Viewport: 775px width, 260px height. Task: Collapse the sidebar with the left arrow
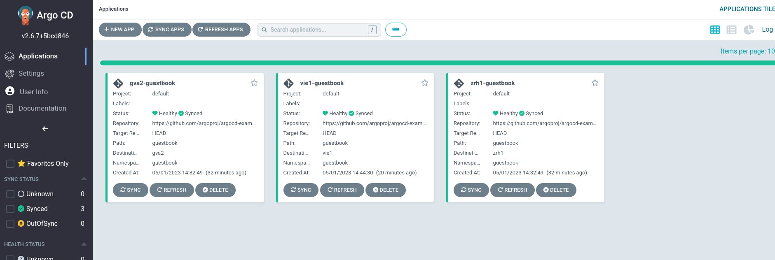pos(45,129)
